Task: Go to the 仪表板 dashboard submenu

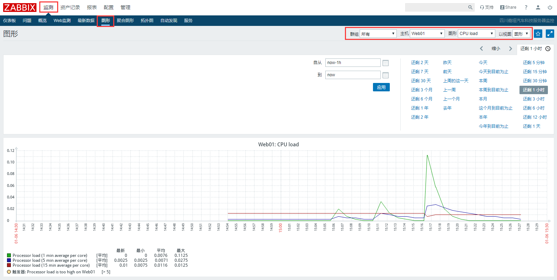Action: (9, 21)
